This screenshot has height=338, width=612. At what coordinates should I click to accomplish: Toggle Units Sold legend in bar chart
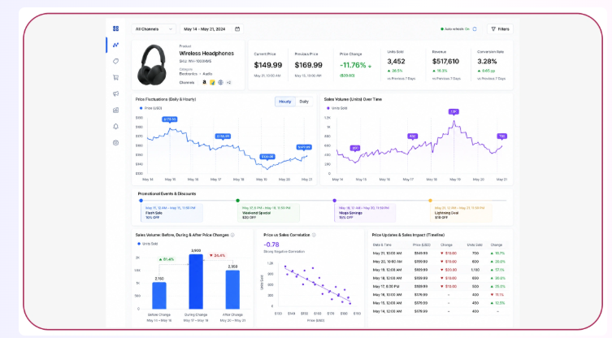[148, 244]
